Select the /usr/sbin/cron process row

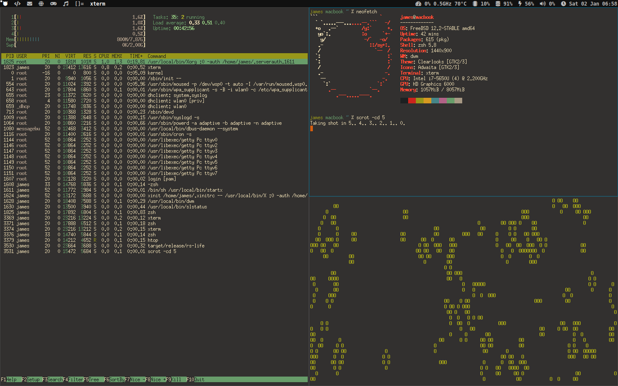(154, 134)
